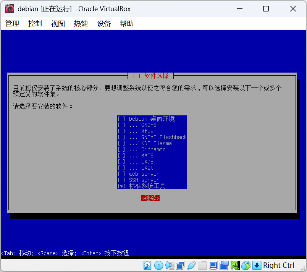307x272 pixels.
Task: Toggle the GNOME checkbox
Action: [x=121, y=125]
